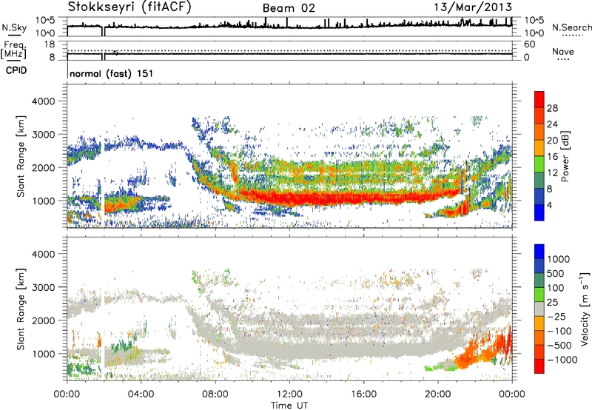Screen dimensions: 592x410
Task: Click the '16:00' time tick label
Action: 364,394
